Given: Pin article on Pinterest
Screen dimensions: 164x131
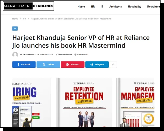Looking at the screenshot, I should [x=73, y=64].
